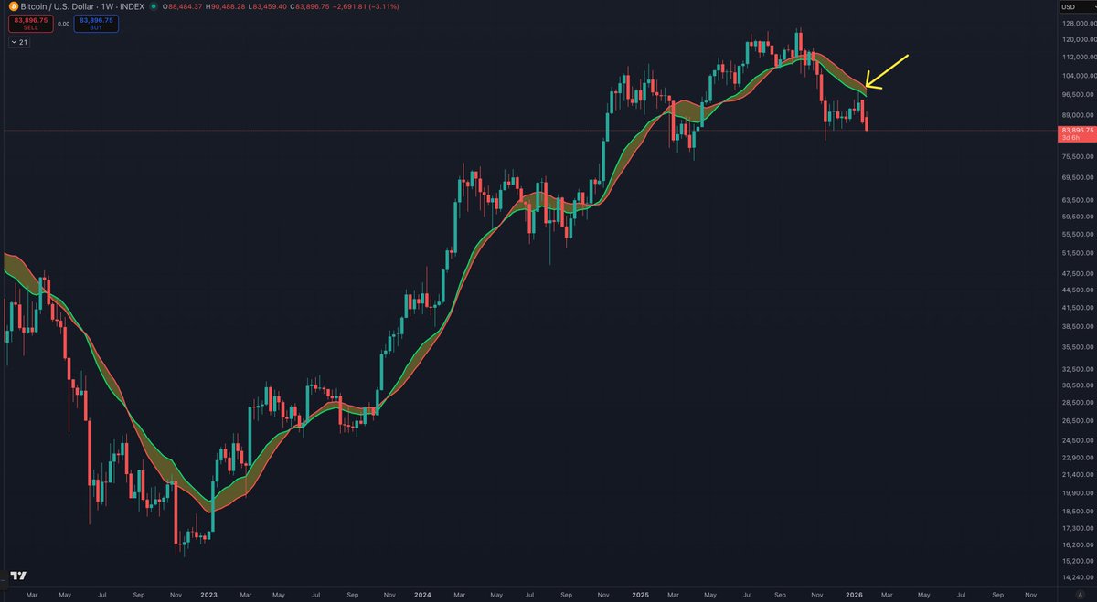This screenshot has height=602, width=1097.
Task: Click the 89,000.00 price axis label
Action: click(x=1076, y=115)
